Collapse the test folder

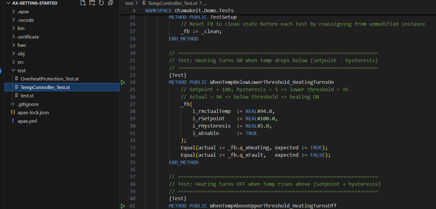[14, 70]
